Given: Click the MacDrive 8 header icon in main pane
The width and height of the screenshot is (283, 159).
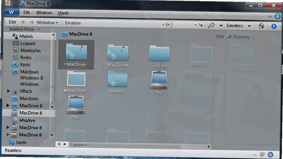Looking at the screenshot, I should click(x=64, y=34).
